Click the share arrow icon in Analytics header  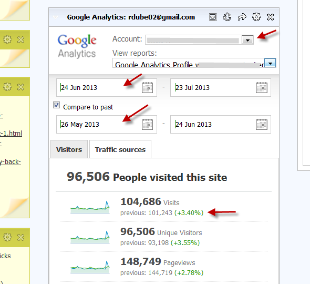coord(242,17)
